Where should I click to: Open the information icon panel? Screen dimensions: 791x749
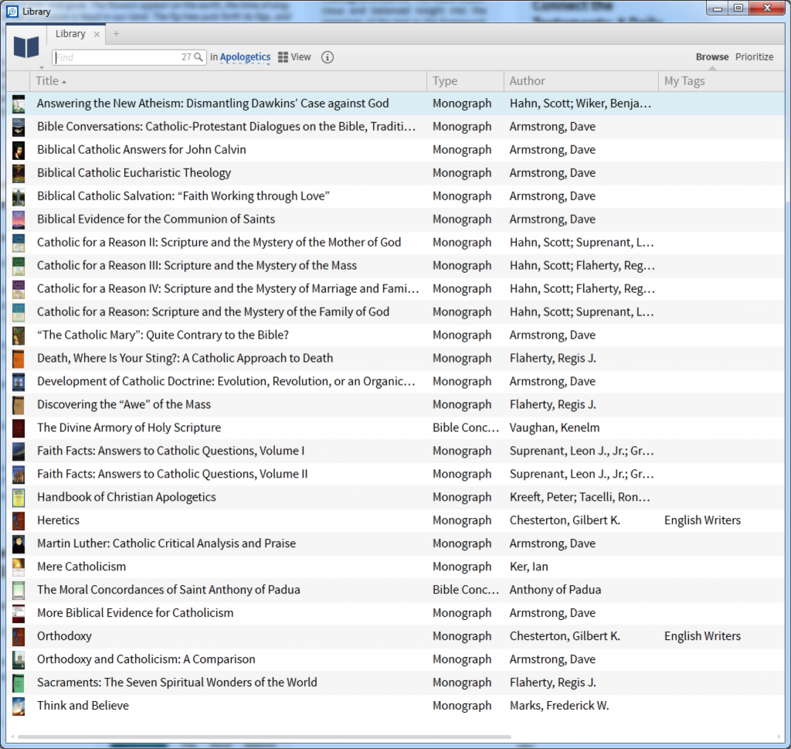click(328, 57)
